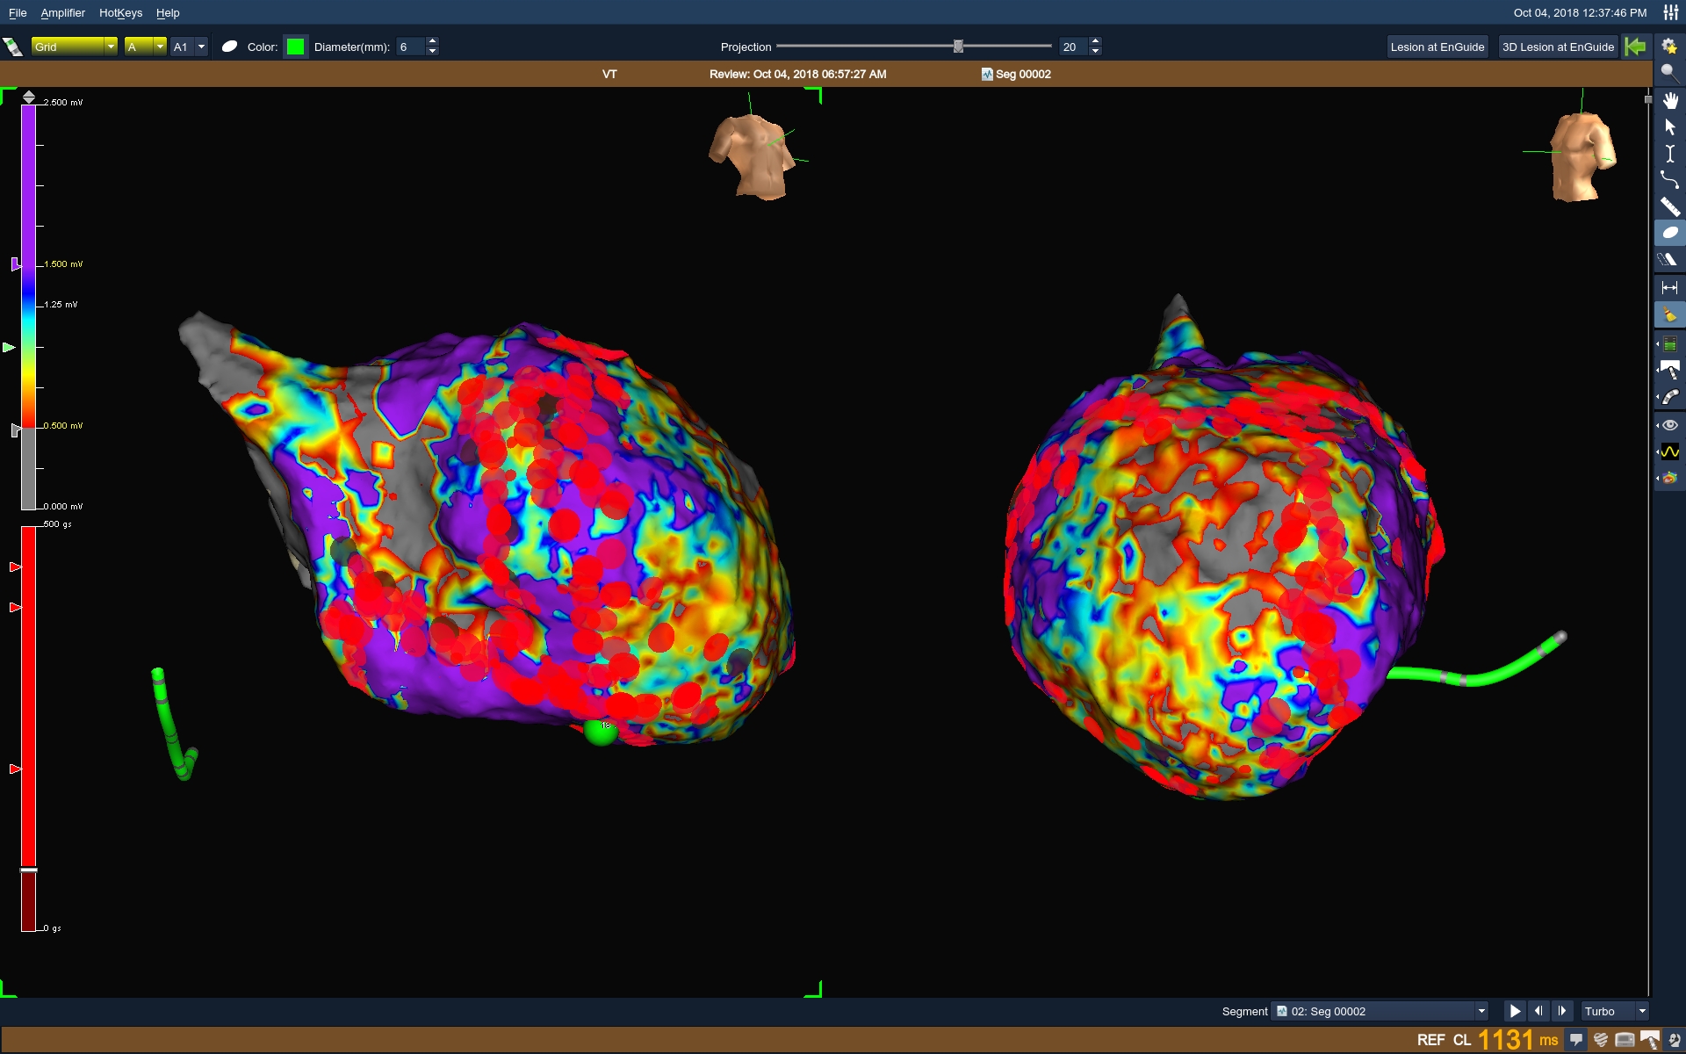The height and width of the screenshot is (1054, 1686).
Task: Pick the ruler measurement tool
Action: 1669,207
